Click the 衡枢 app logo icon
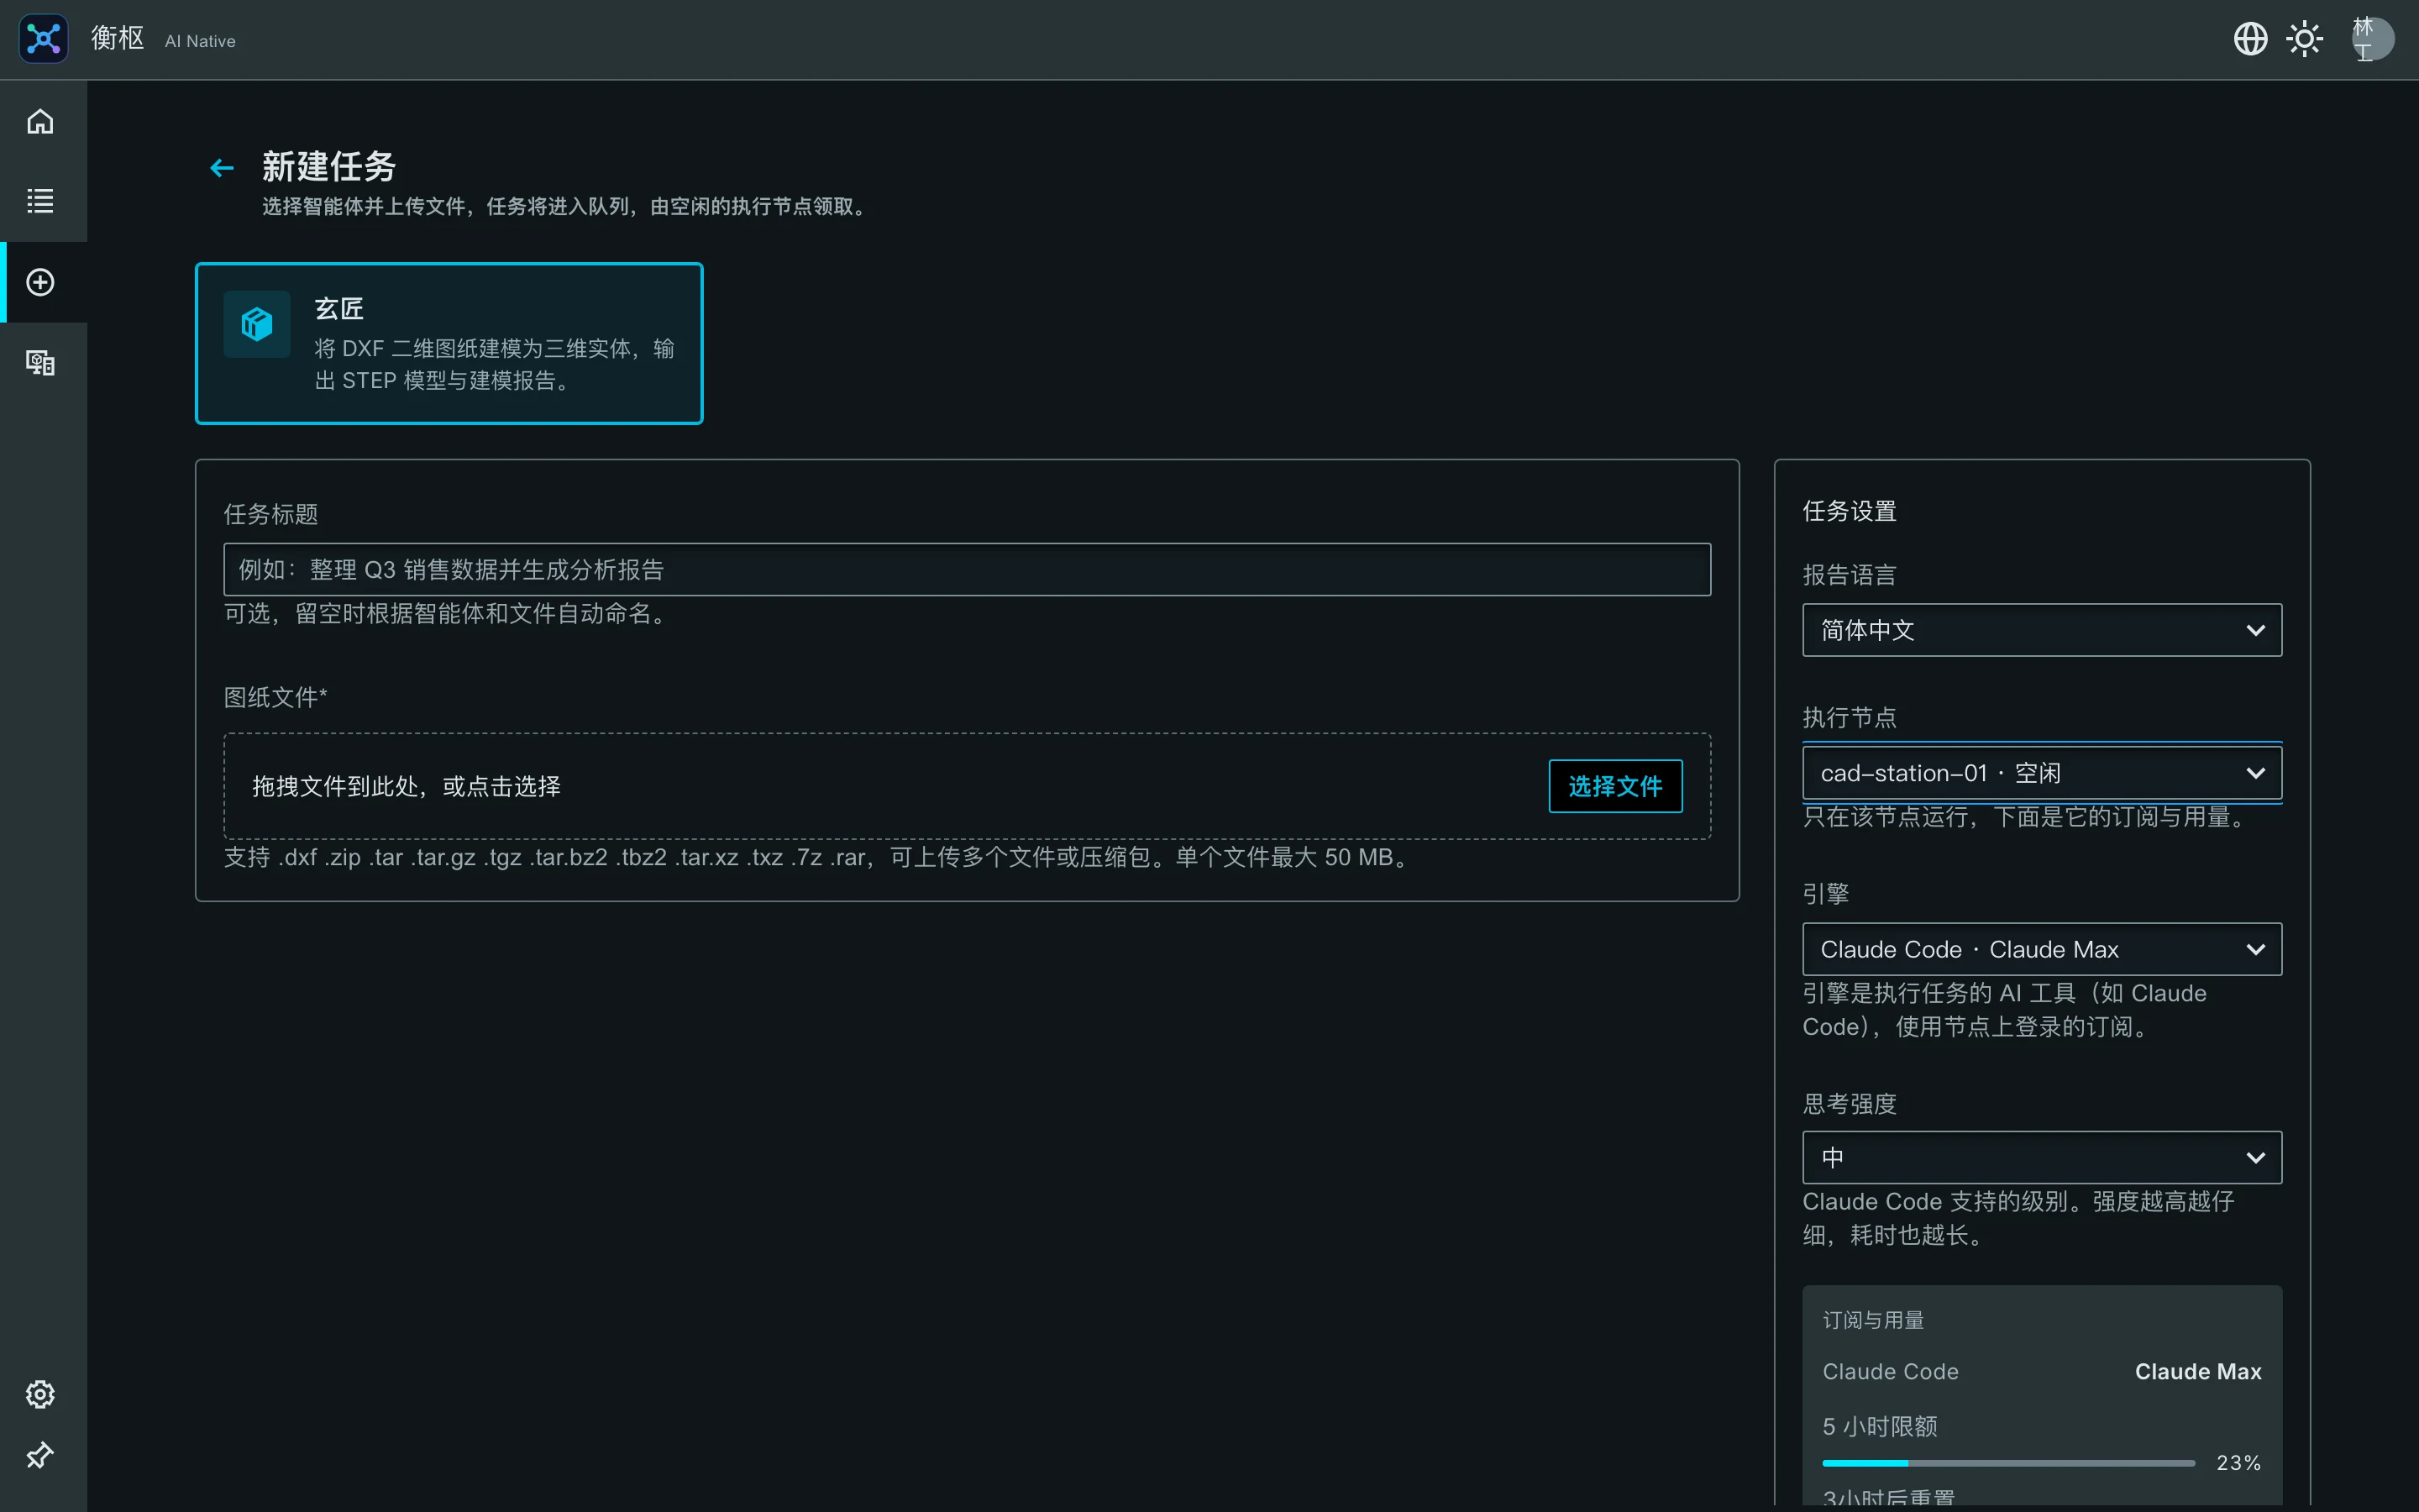 coord(43,39)
